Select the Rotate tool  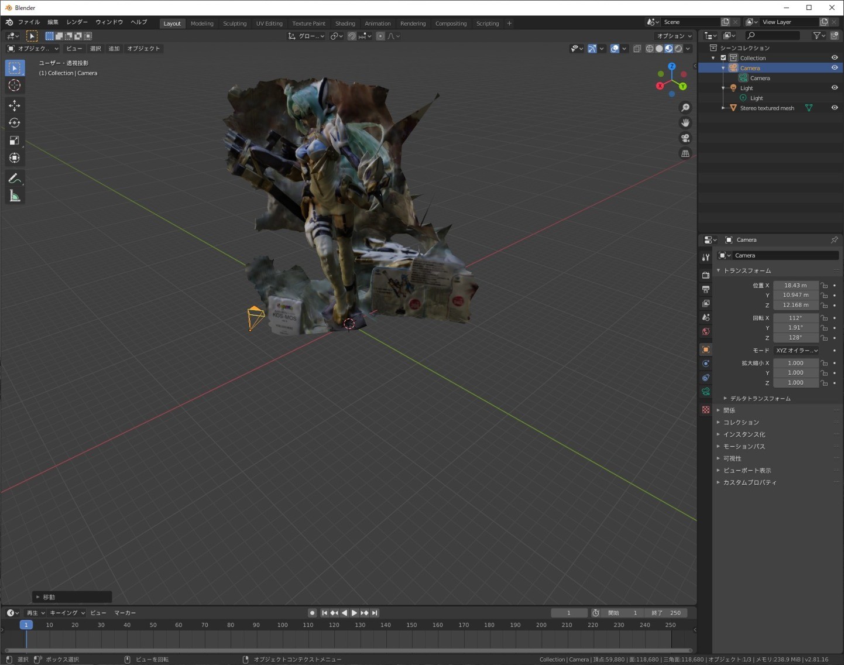pyautogui.click(x=15, y=123)
